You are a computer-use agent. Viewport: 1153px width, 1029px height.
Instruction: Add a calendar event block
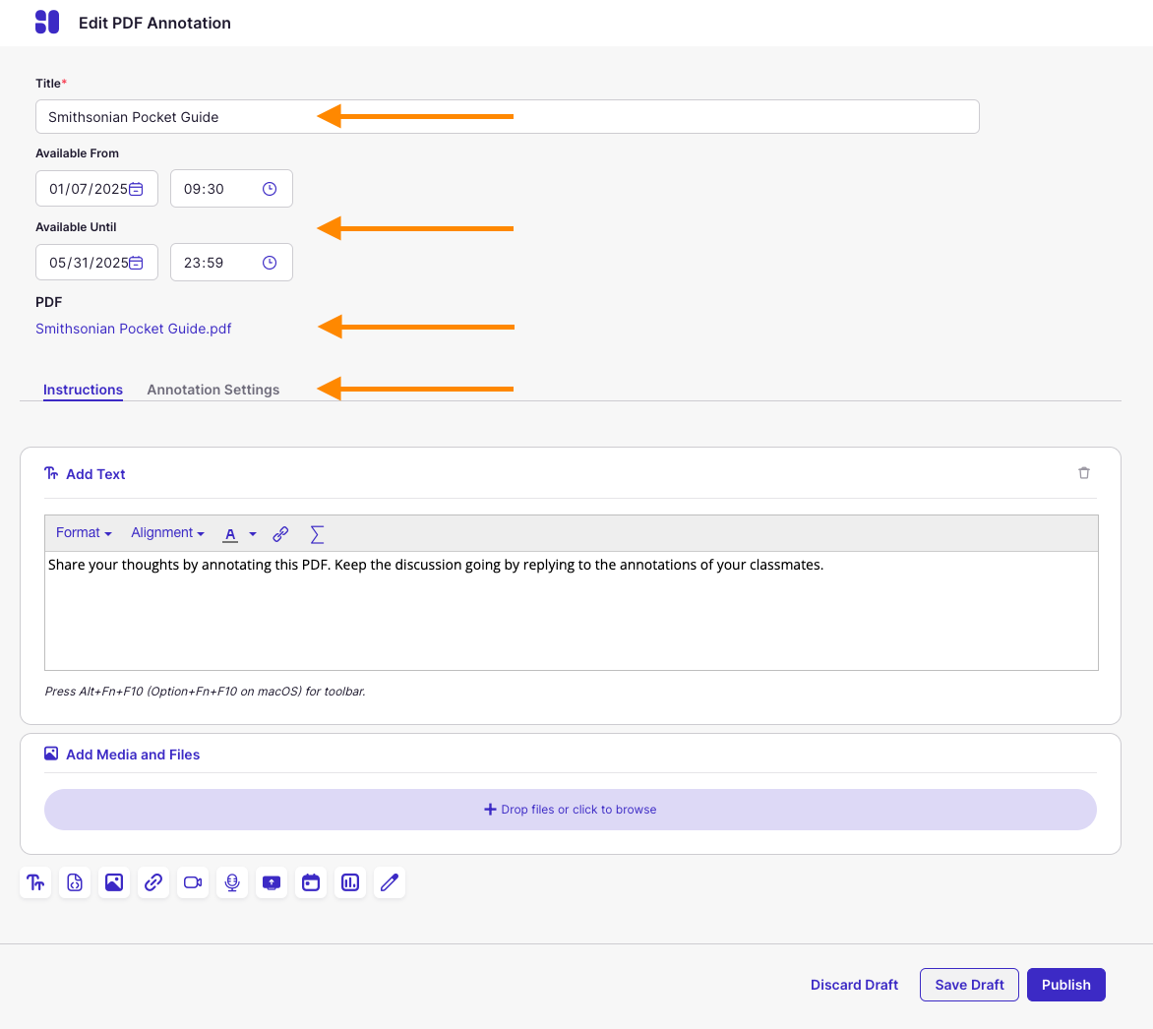[311, 882]
